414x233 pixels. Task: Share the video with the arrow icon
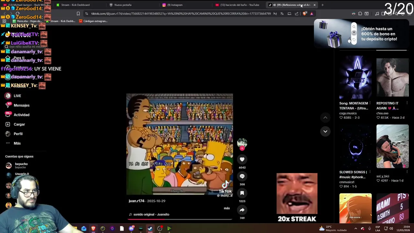[242, 210]
